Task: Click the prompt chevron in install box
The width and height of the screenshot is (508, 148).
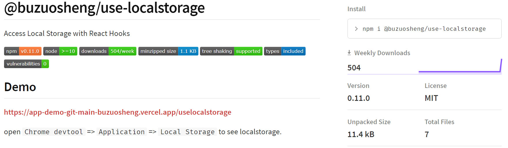Action: click(356, 29)
